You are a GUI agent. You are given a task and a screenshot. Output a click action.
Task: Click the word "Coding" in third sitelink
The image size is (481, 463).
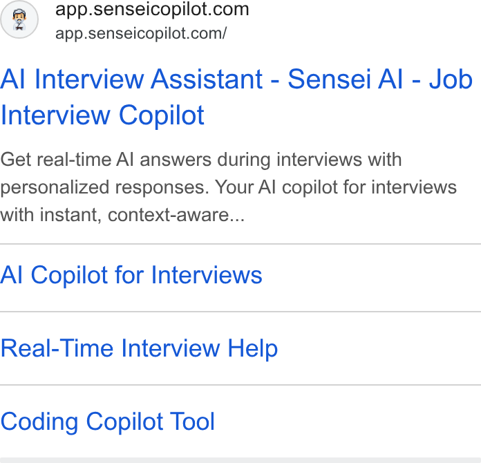39,422
